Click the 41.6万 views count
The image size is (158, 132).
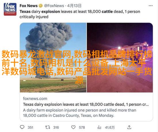[x=110, y=127]
